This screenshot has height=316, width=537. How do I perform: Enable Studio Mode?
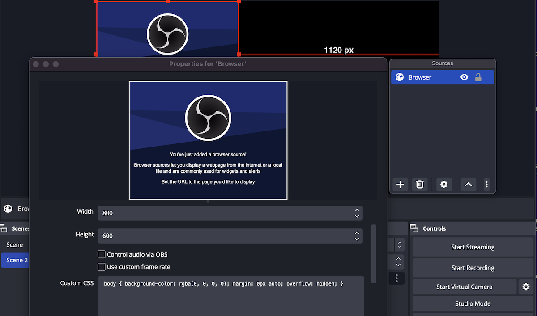pos(473,303)
